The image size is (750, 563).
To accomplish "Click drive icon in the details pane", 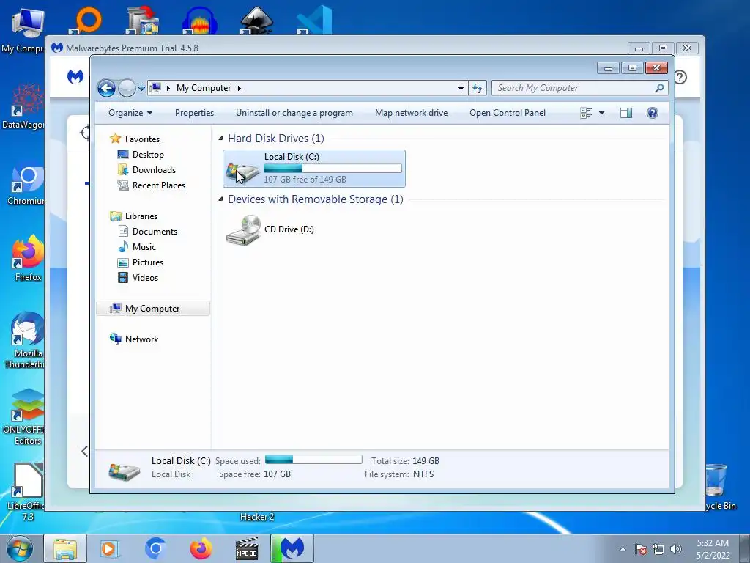I will (124, 471).
